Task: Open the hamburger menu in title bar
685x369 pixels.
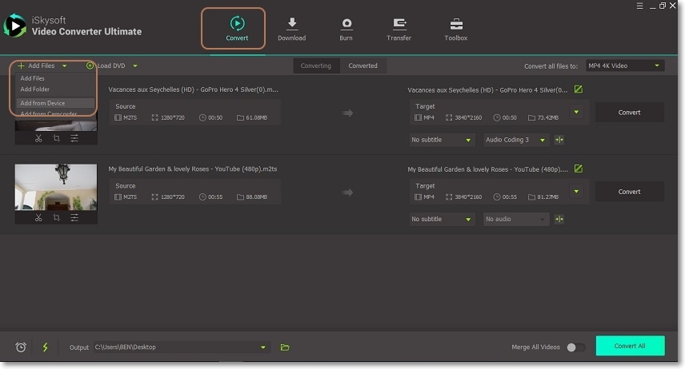Action: click(x=639, y=6)
